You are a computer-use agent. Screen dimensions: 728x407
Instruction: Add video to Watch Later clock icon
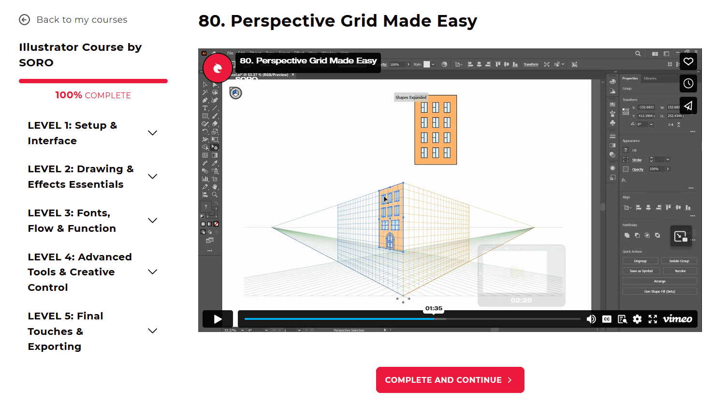click(x=688, y=83)
